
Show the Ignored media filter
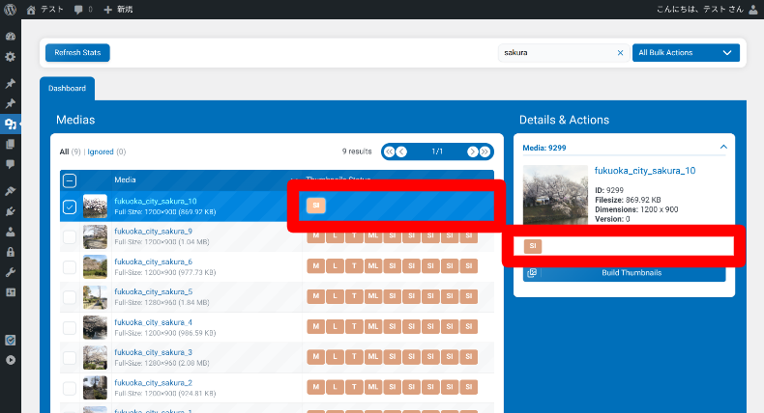pyautogui.click(x=100, y=151)
